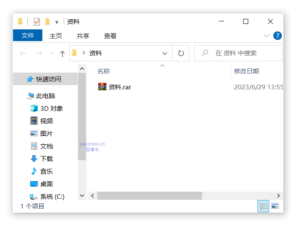Click the WinRAR icon of 资料.rar
The height and width of the screenshot is (229, 296).
(x=102, y=87)
